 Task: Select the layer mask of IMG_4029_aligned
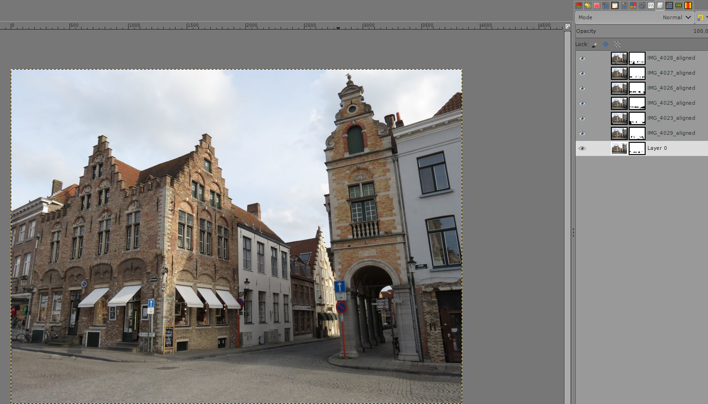(x=637, y=133)
